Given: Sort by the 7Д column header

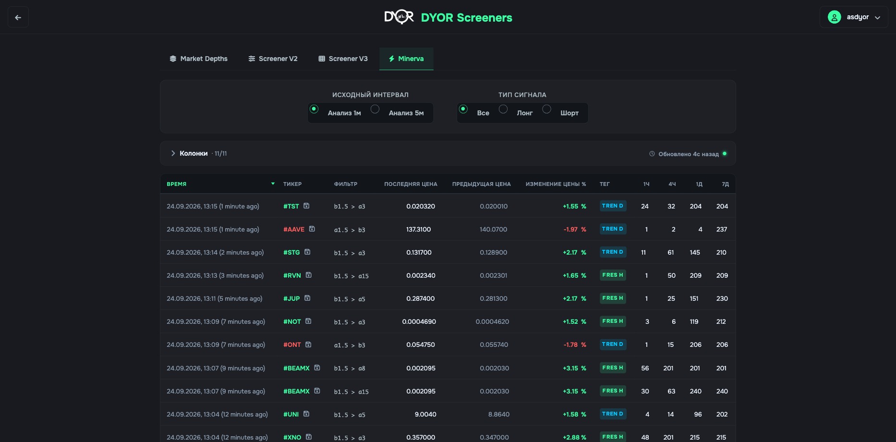Looking at the screenshot, I should pyautogui.click(x=726, y=184).
